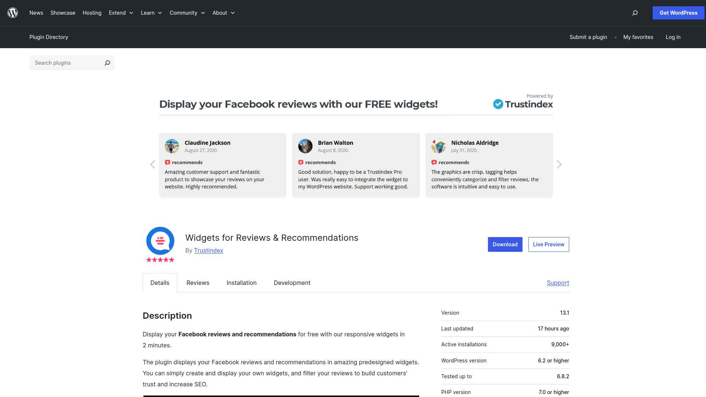Go to Plugin Directory
This screenshot has width=706, height=397.
49,37
